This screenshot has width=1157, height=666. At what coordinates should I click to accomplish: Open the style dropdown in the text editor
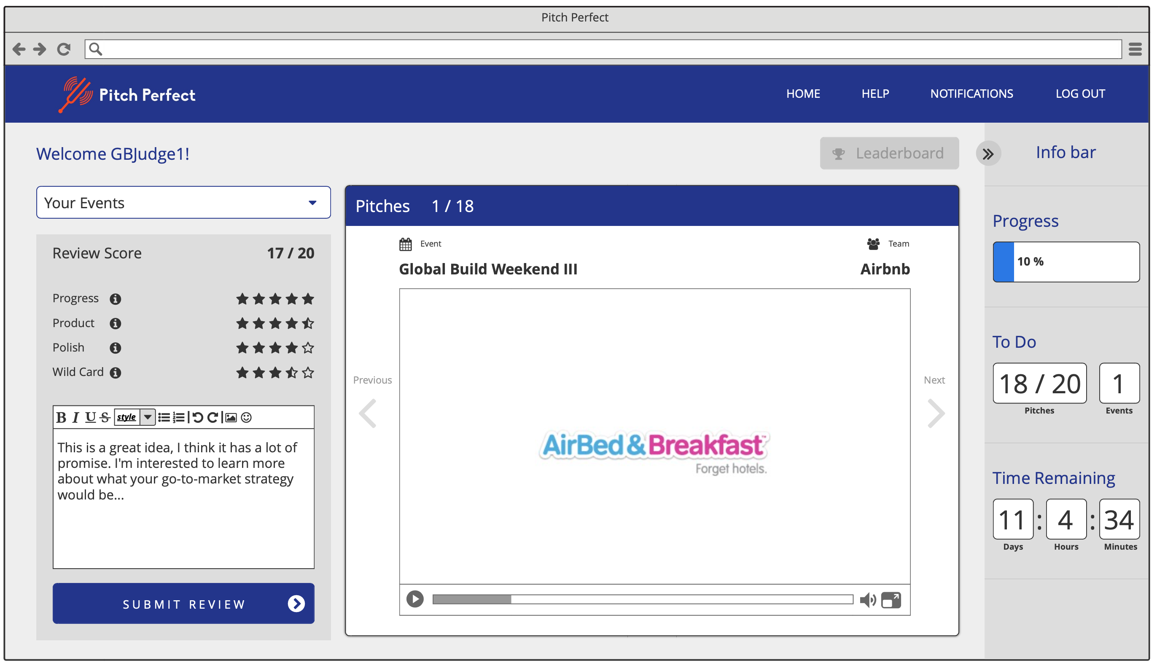[147, 417]
